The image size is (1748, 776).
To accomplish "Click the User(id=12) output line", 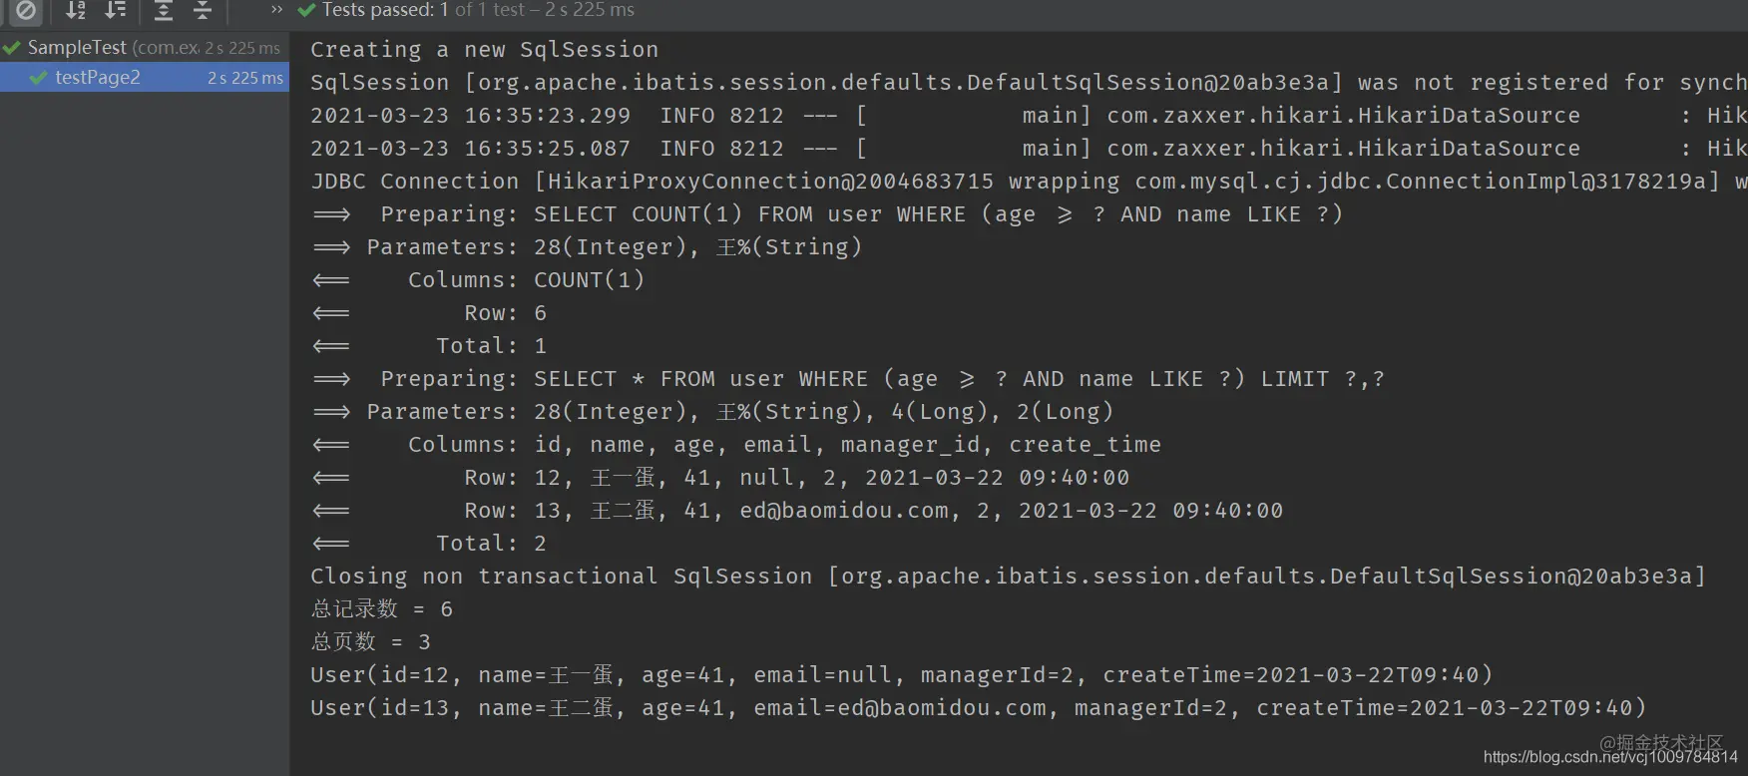I will [901, 675].
